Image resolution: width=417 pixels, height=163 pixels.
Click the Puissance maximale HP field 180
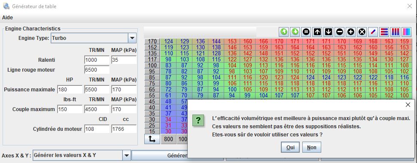point(70,90)
